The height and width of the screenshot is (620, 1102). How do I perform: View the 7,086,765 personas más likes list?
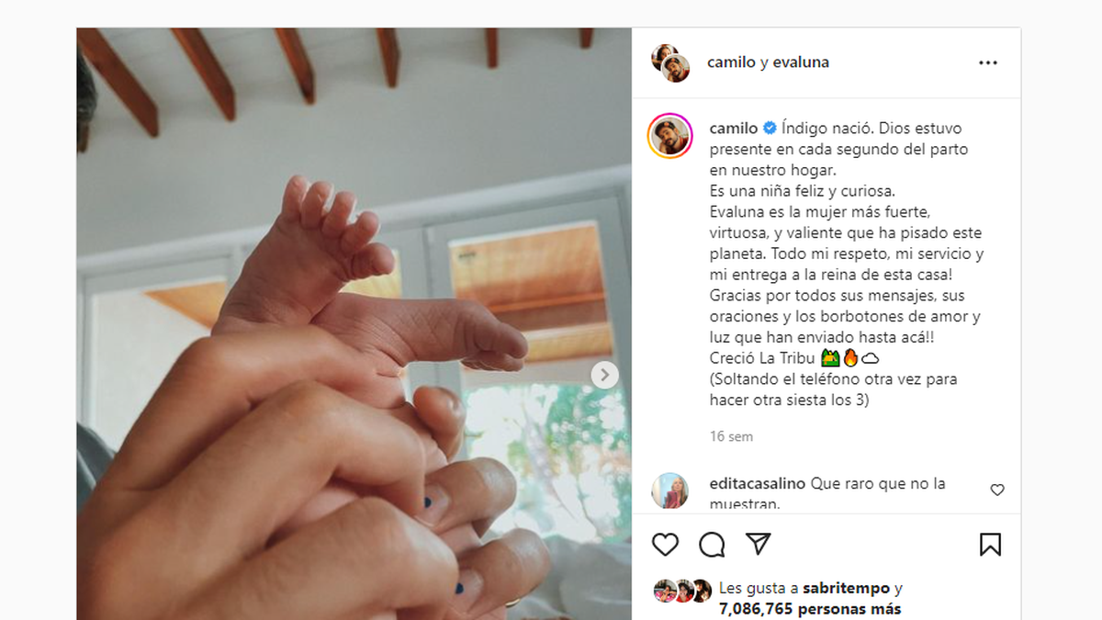click(x=810, y=608)
